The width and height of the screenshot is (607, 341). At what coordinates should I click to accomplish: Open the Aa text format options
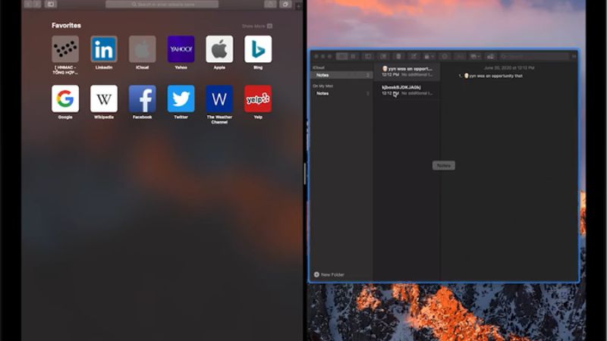coord(460,56)
